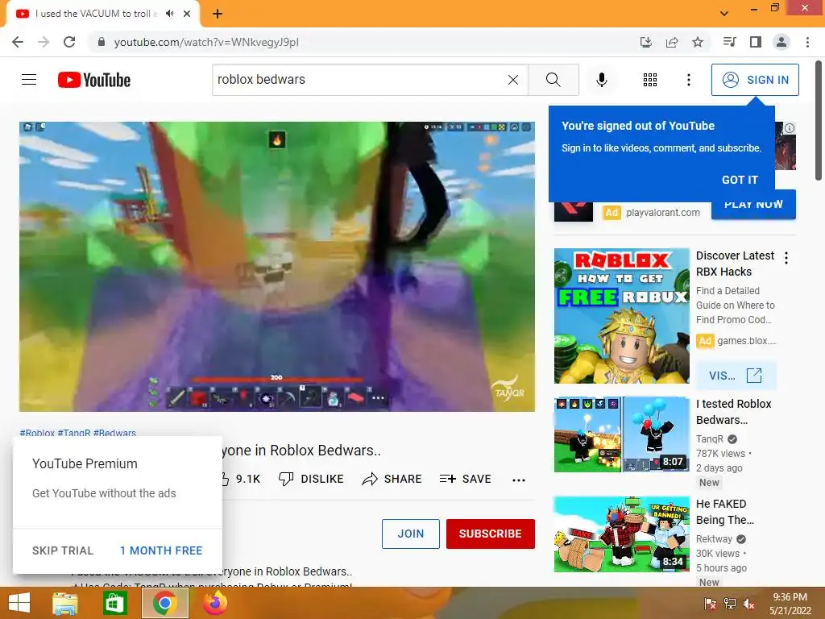
Task: Go back in Chrome
Action: click(x=18, y=42)
